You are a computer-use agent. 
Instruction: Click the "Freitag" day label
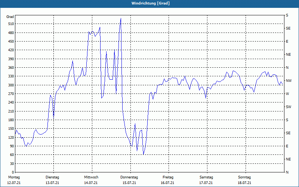tap(168, 177)
